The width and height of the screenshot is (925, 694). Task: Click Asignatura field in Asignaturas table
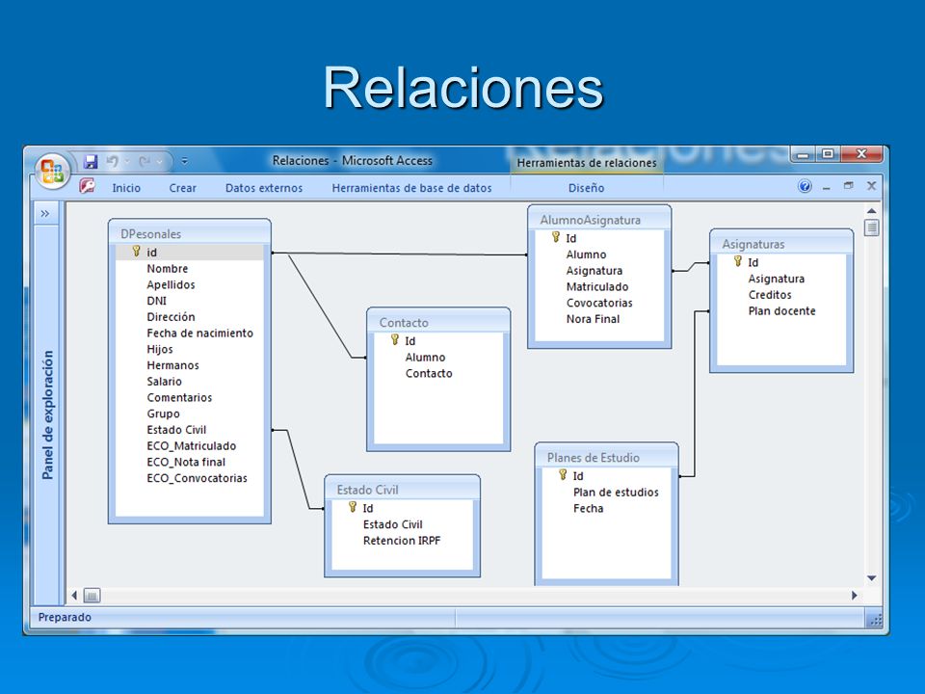click(x=777, y=279)
